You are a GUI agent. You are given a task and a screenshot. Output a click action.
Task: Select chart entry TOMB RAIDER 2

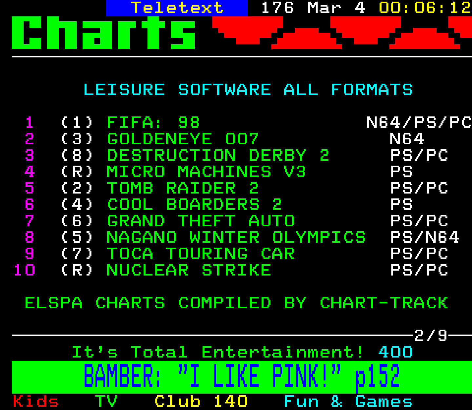(x=183, y=188)
